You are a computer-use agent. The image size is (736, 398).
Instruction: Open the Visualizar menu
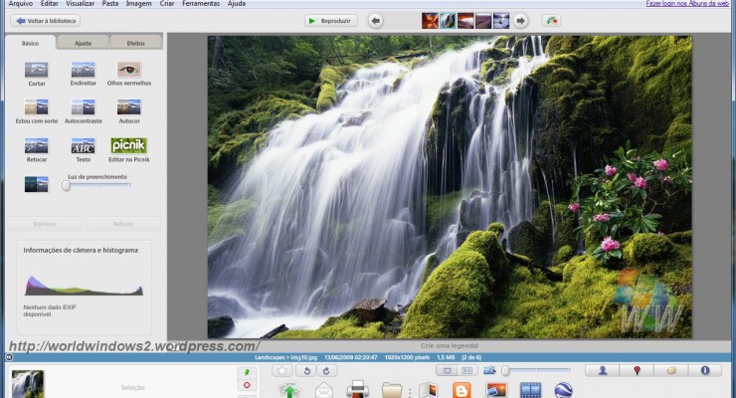[x=81, y=4]
